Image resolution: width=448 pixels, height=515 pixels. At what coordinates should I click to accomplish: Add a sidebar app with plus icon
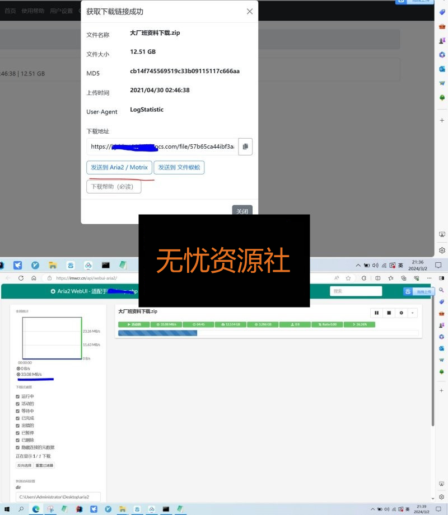(442, 120)
